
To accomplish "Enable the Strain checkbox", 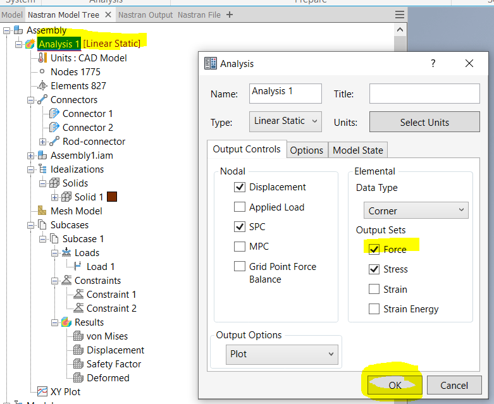I will 374,289.
